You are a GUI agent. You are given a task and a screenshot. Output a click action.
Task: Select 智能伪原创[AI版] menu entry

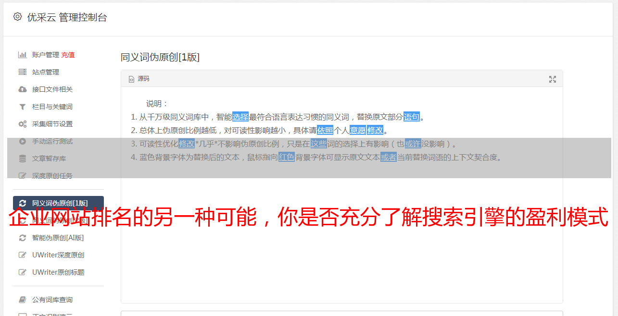click(x=58, y=238)
